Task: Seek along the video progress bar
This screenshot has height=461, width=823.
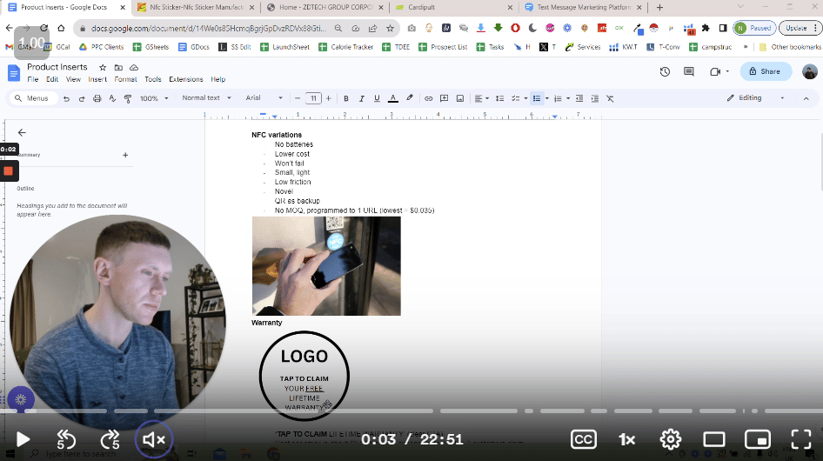Action: [x=411, y=411]
